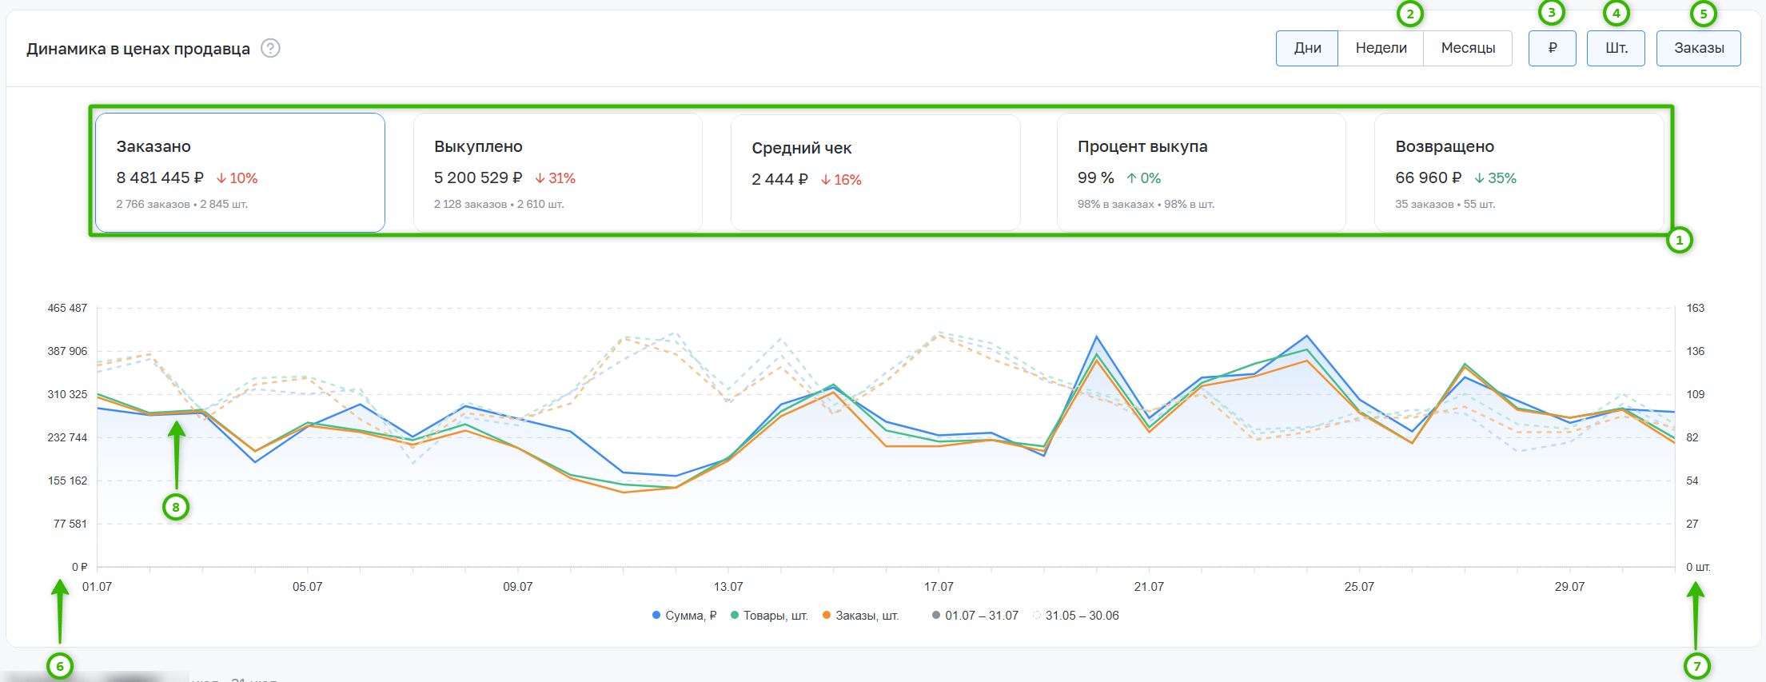
Task: Click the 136 right axis label
Action: click(x=1695, y=351)
